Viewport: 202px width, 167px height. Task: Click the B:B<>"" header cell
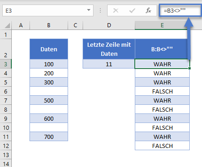[162, 49]
